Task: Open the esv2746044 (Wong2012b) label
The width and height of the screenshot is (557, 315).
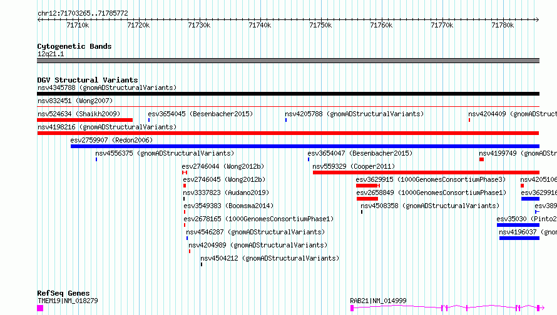Action: click(223, 166)
